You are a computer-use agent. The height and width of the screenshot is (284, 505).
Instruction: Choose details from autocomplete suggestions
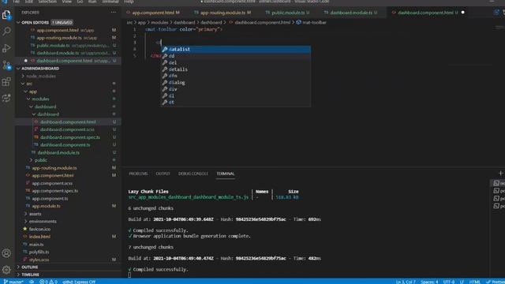coord(236,69)
